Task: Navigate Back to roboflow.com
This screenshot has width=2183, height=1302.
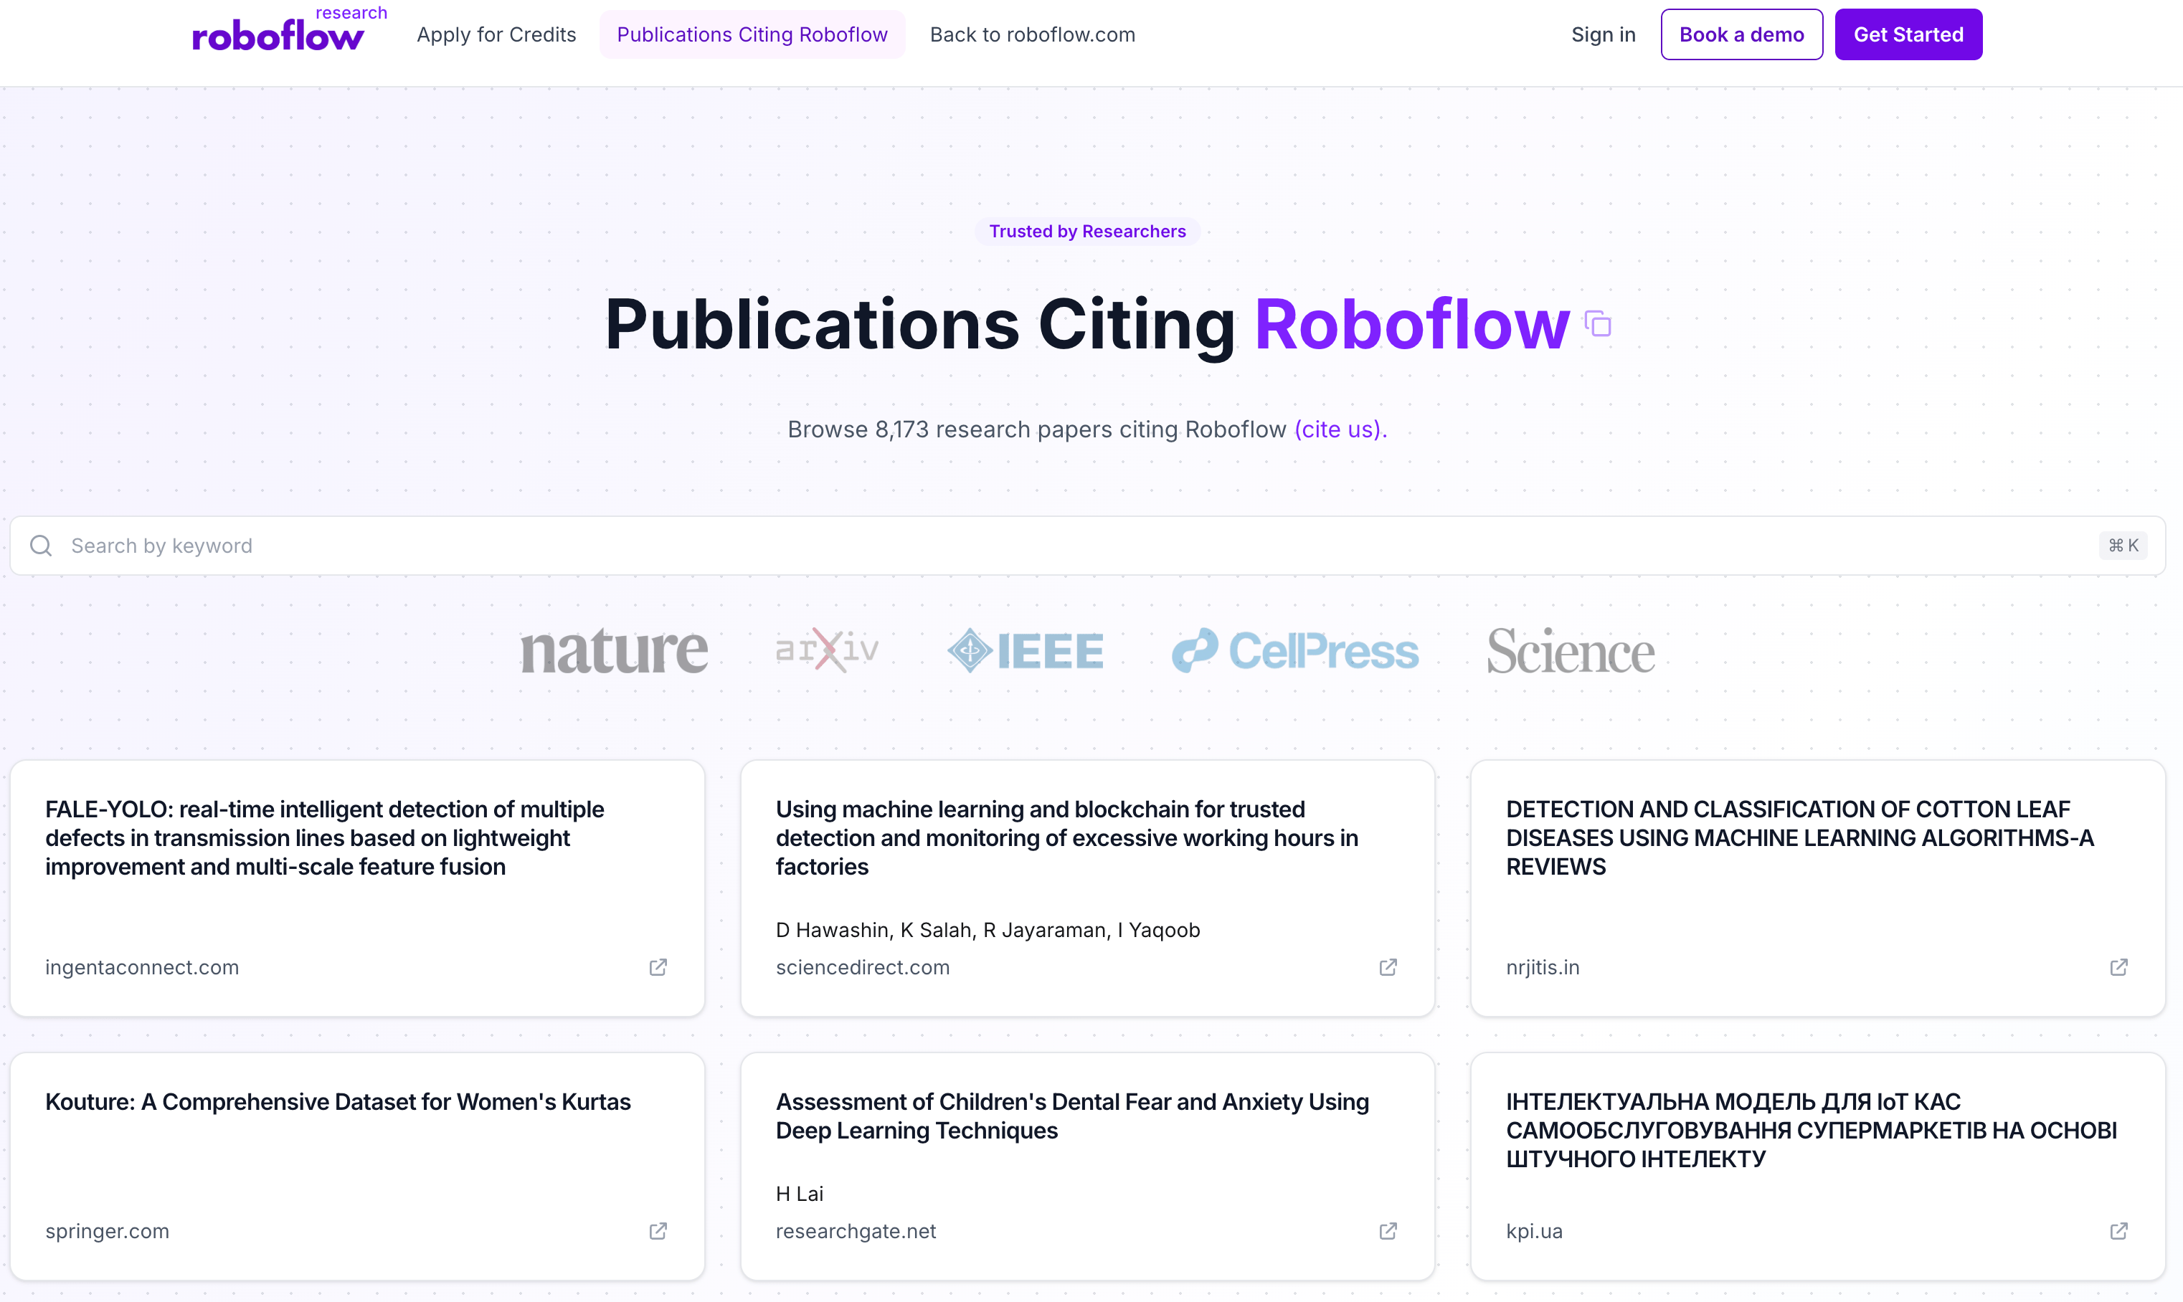Action: point(1032,34)
